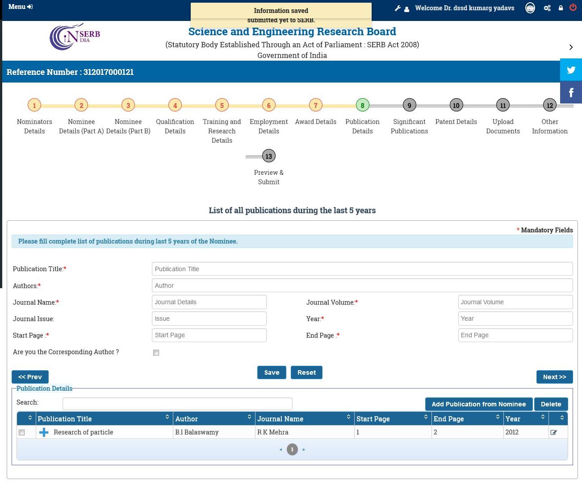The height and width of the screenshot is (488, 582).
Task: Go to step 3 Nominee Details Part B
Action: 128,105
